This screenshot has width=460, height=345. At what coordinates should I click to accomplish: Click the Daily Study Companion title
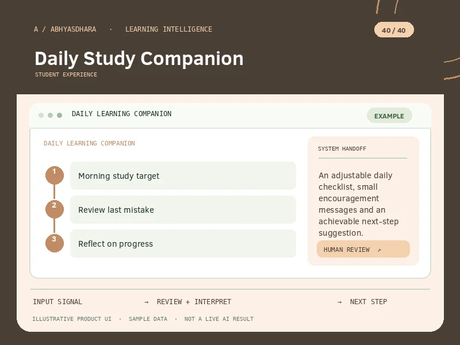(139, 59)
